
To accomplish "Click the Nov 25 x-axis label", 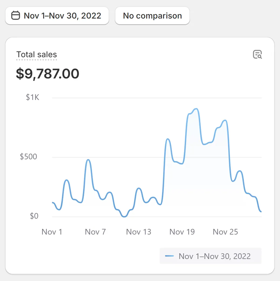I will [x=225, y=232].
